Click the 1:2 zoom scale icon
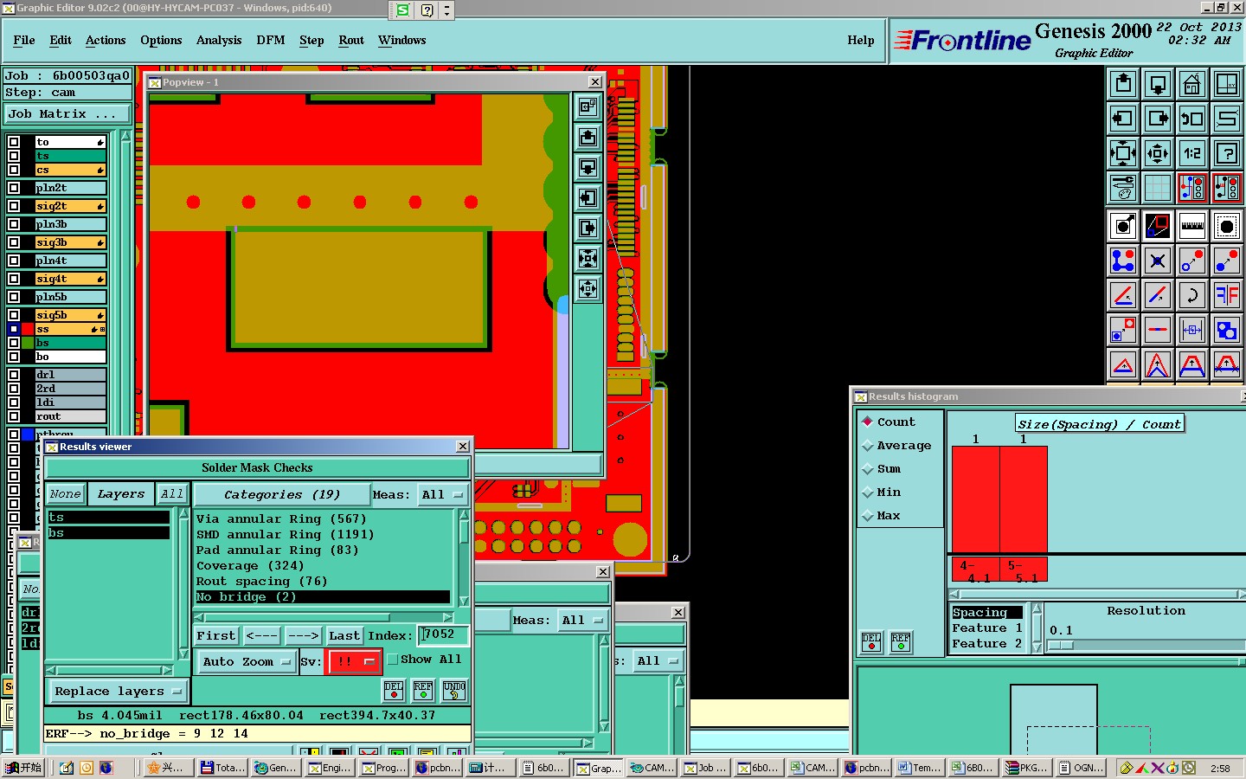 [1192, 153]
